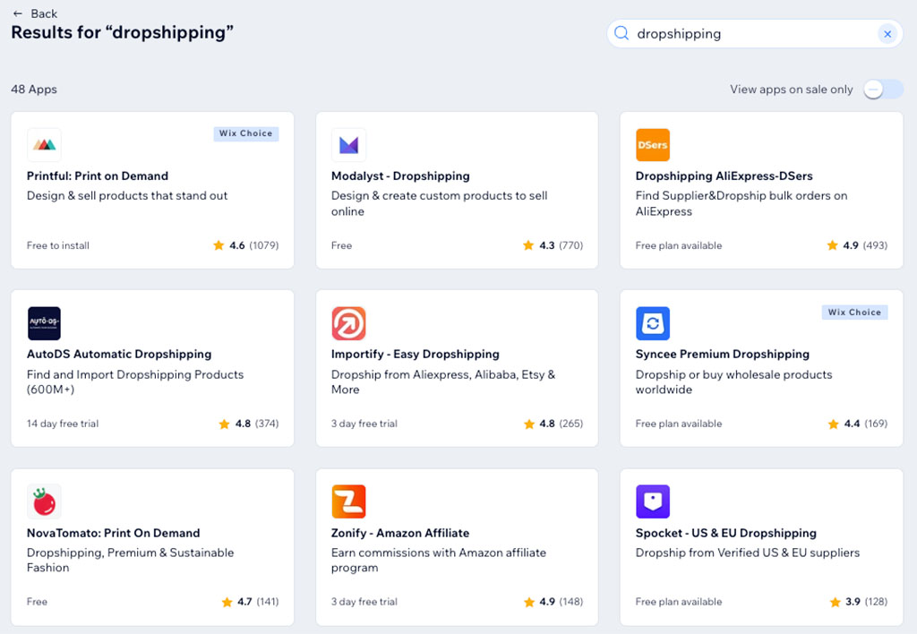Select the dropshipping search input field
The image size is (917, 634).
[752, 33]
